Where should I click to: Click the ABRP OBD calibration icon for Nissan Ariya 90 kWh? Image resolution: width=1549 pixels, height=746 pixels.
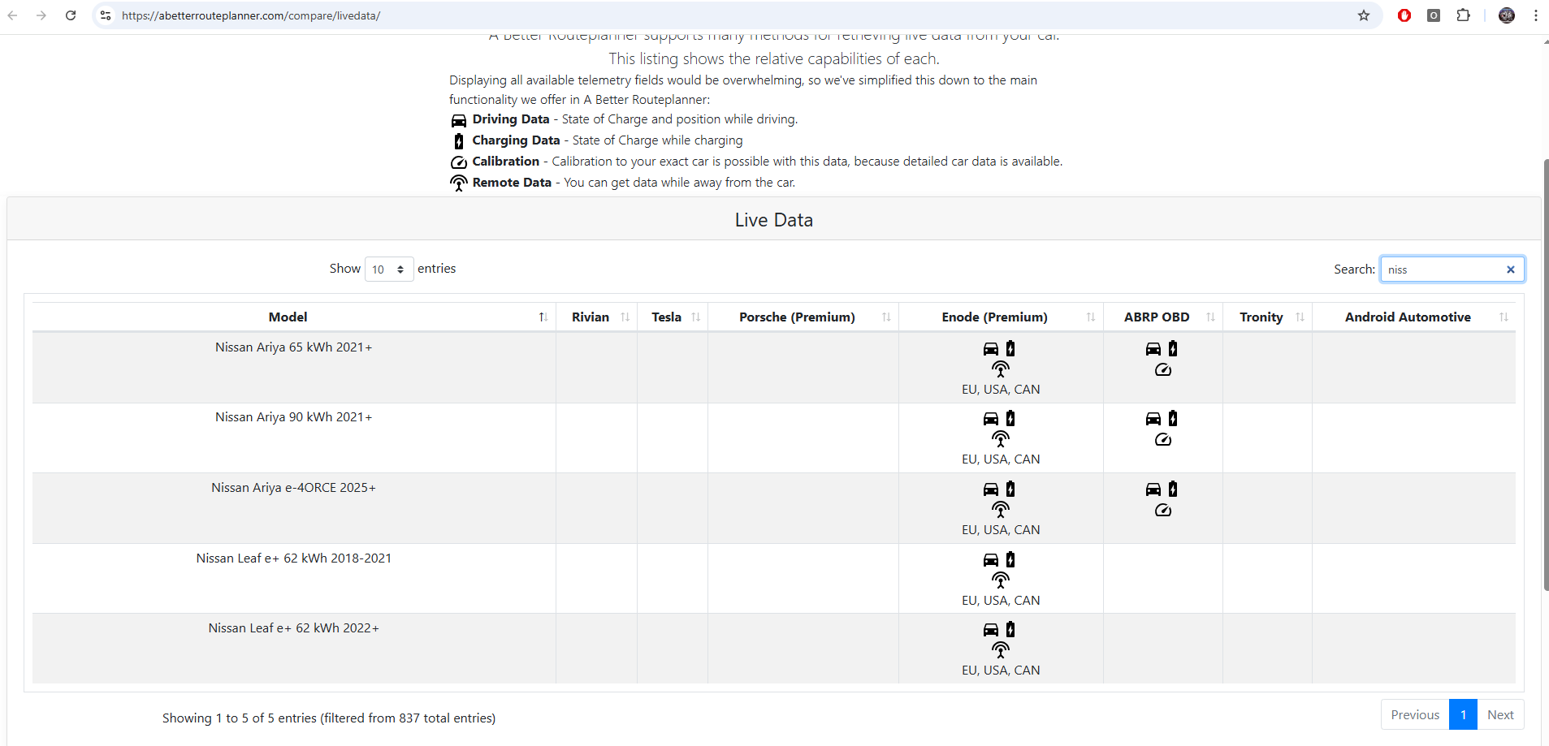point(1163,440)
